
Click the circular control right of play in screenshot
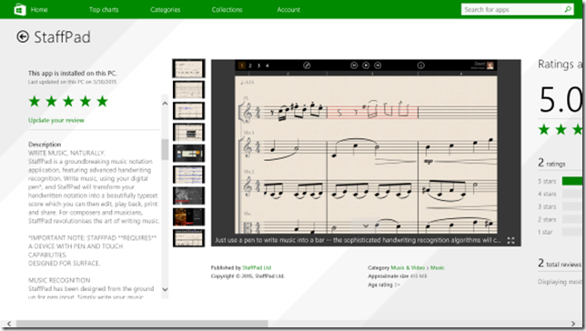point(378,65)
